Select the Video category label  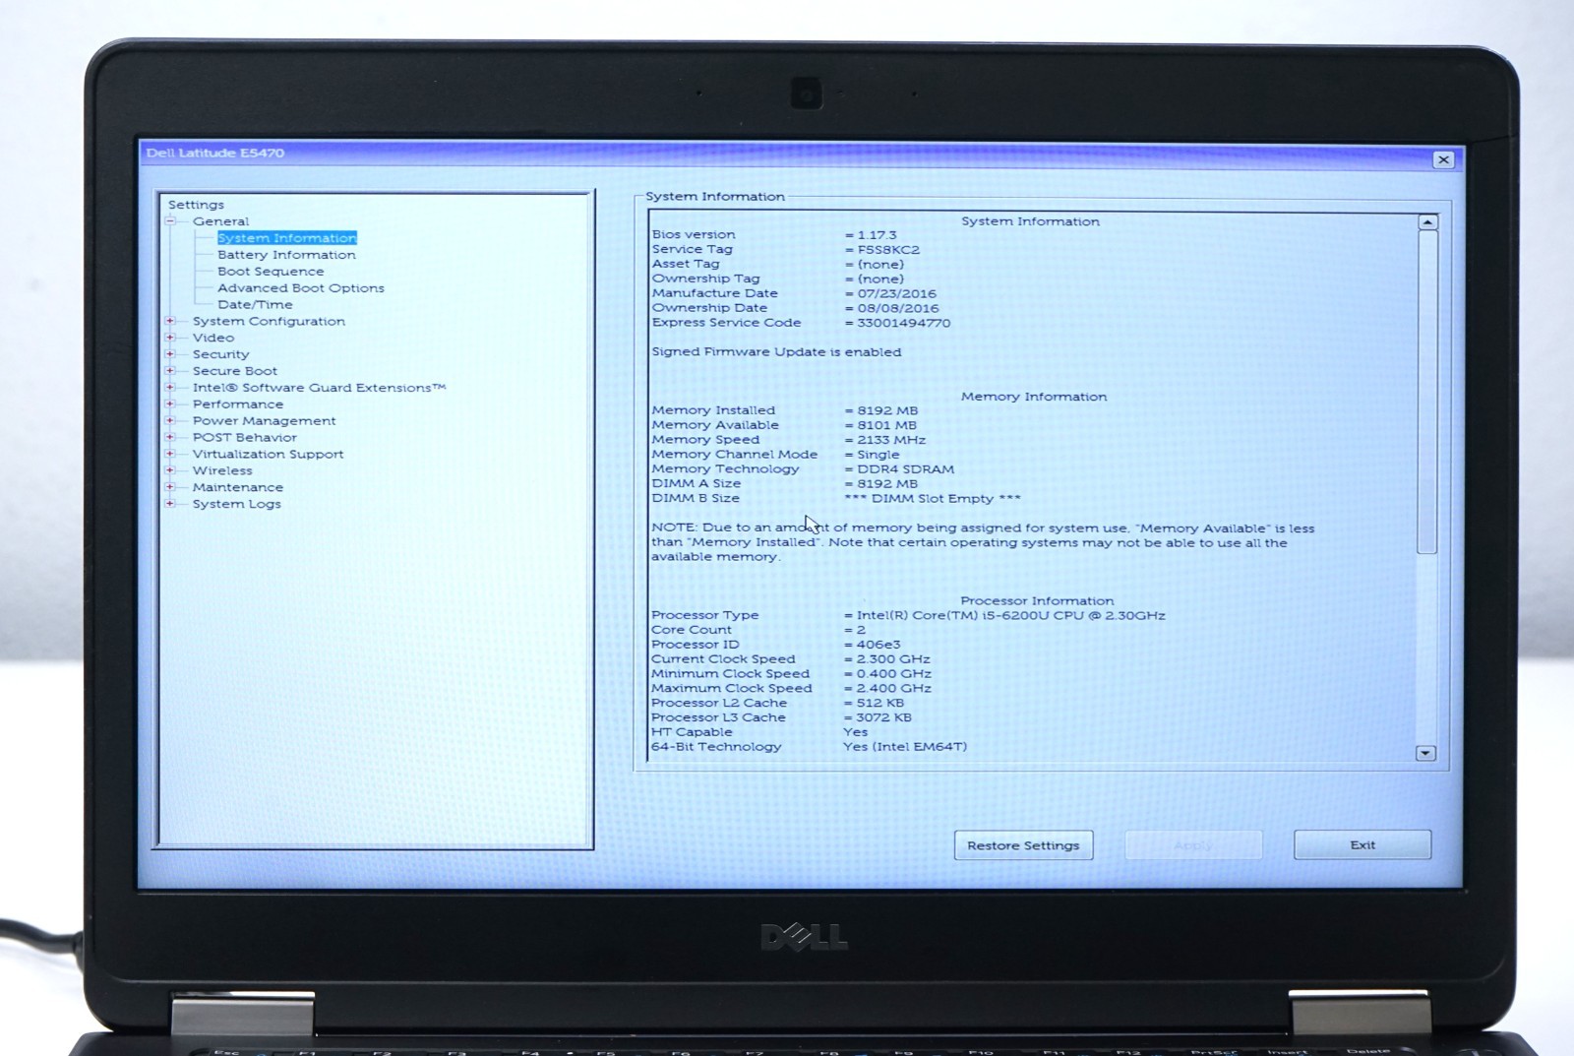pos(213,338)
